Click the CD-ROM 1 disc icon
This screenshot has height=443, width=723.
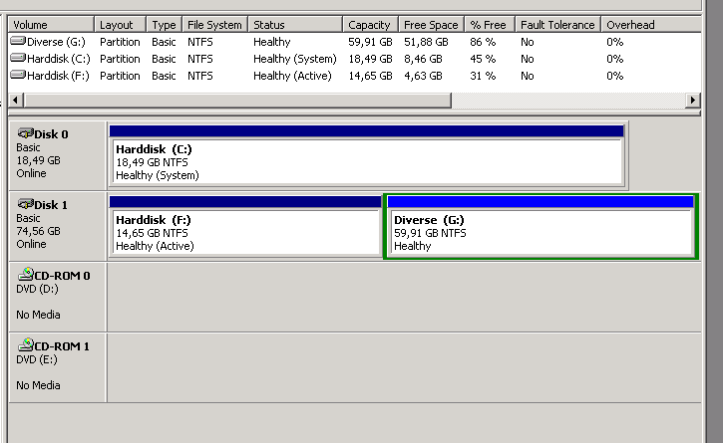click(26, 344)
